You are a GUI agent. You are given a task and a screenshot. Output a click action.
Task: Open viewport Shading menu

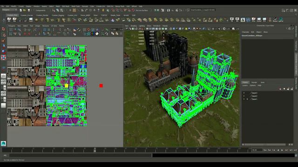pyautogui.click(x=134, y=26)
